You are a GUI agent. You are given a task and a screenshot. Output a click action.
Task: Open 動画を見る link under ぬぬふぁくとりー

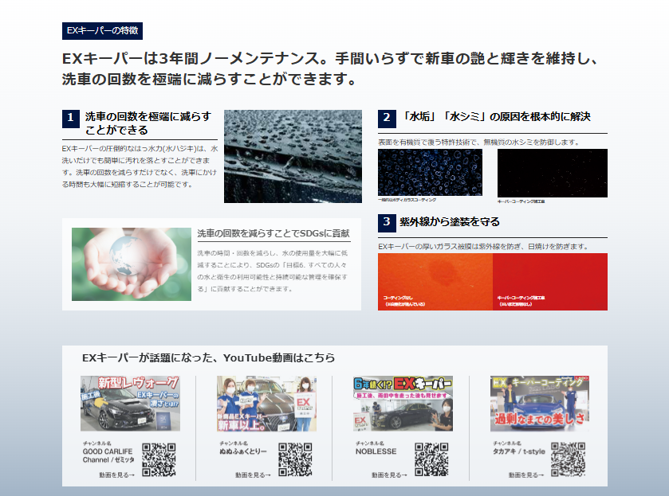253,475
